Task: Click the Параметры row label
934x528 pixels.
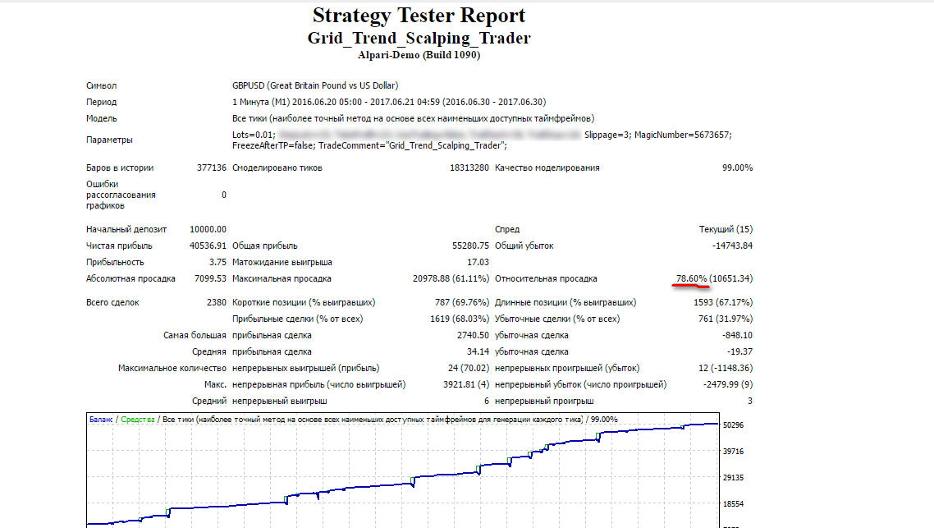Action: pos(109,140)
